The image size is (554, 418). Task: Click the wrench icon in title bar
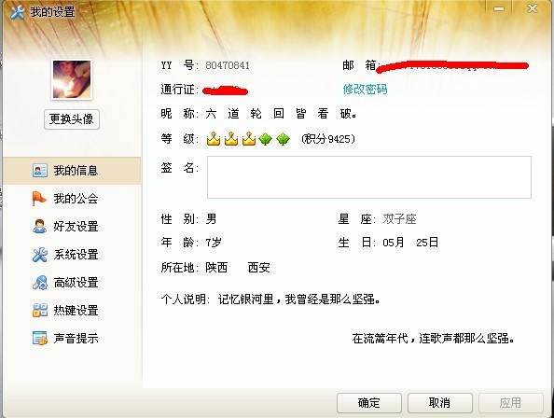point(18,12)
